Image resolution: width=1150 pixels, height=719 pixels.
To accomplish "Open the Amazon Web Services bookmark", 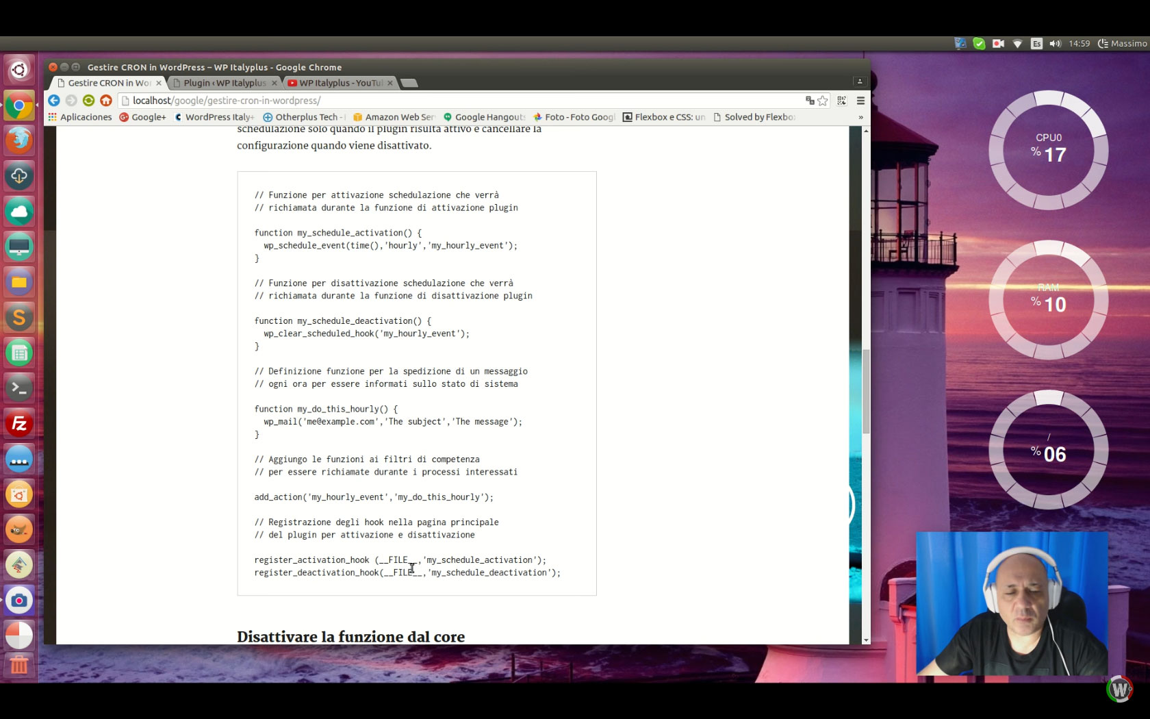I will pos(394,117).
